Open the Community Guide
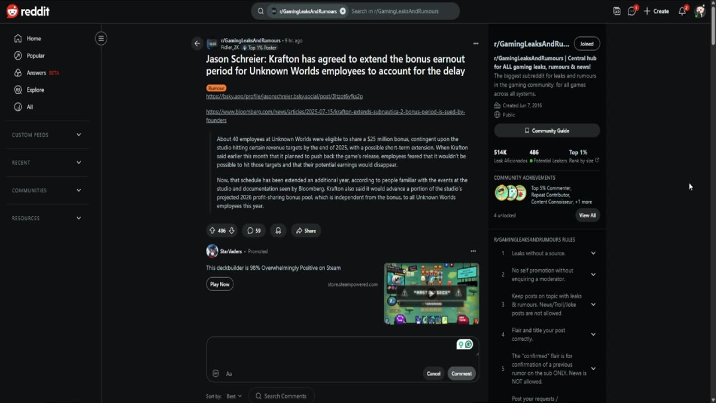Image resolution: width=716 pixels, height=403 pixels. coord(547,130)
